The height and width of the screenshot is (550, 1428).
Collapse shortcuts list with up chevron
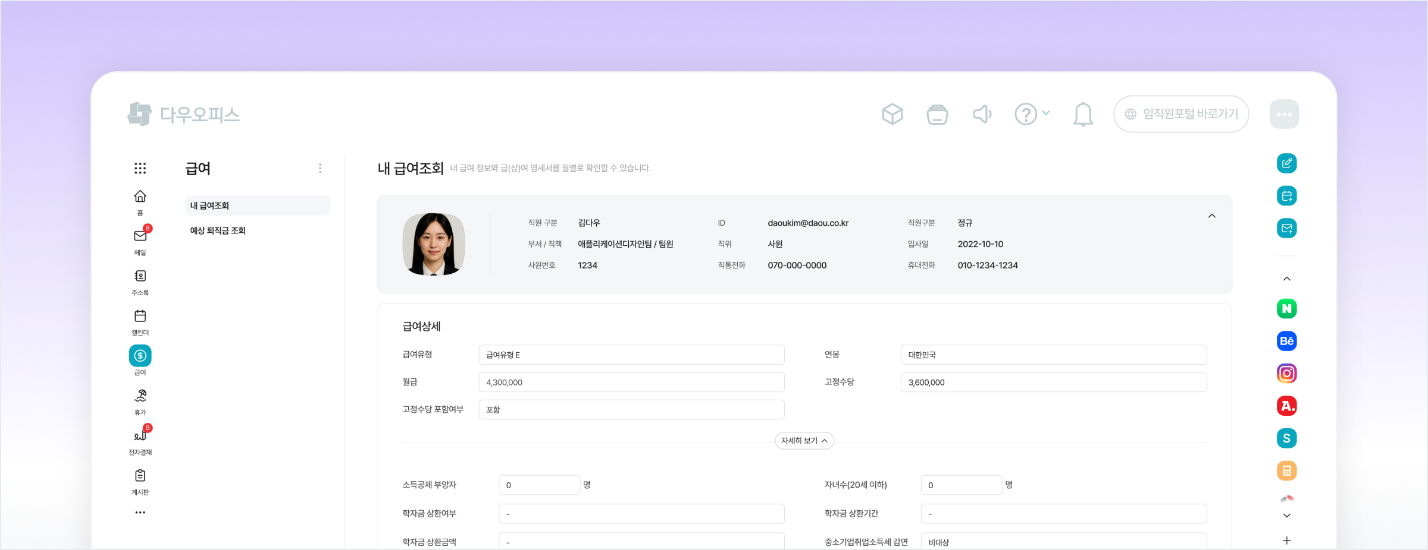[1286, 279]
